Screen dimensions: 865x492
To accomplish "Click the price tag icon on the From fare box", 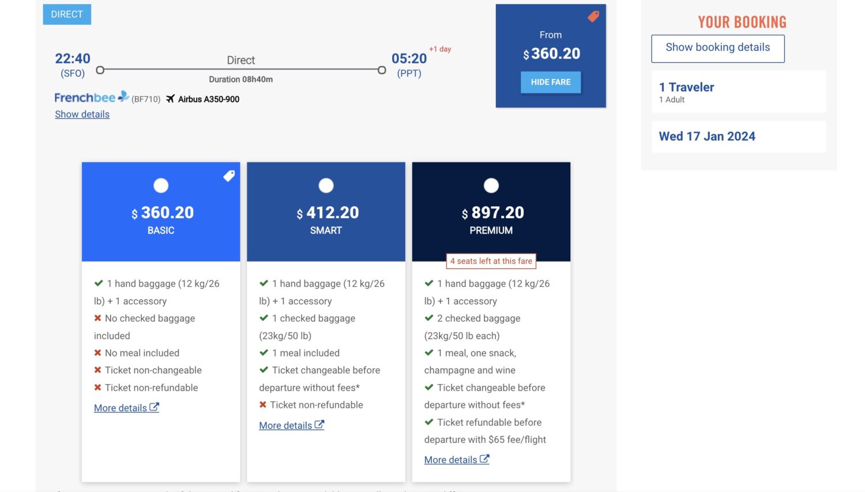I will click(x=593, y=17).
